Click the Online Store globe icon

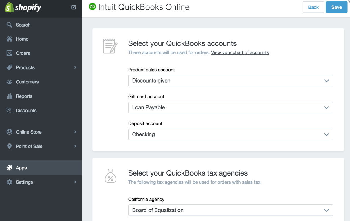(x=10, y=132)
